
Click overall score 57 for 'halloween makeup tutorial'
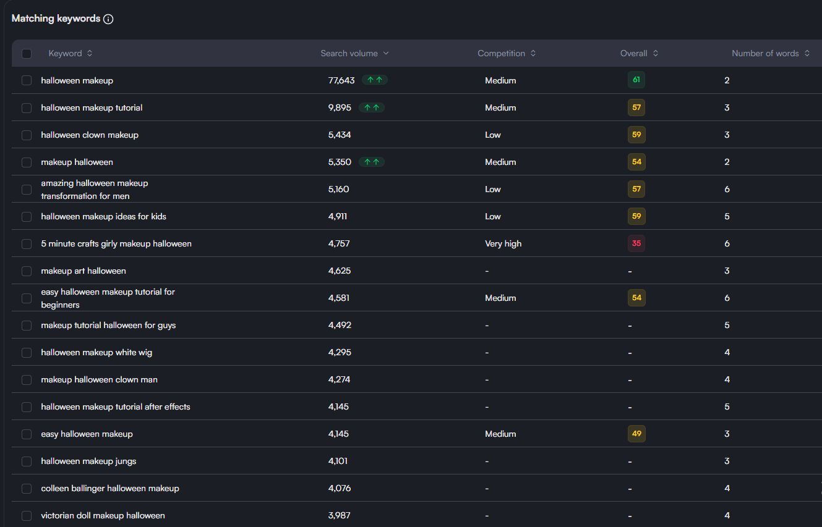636,108
